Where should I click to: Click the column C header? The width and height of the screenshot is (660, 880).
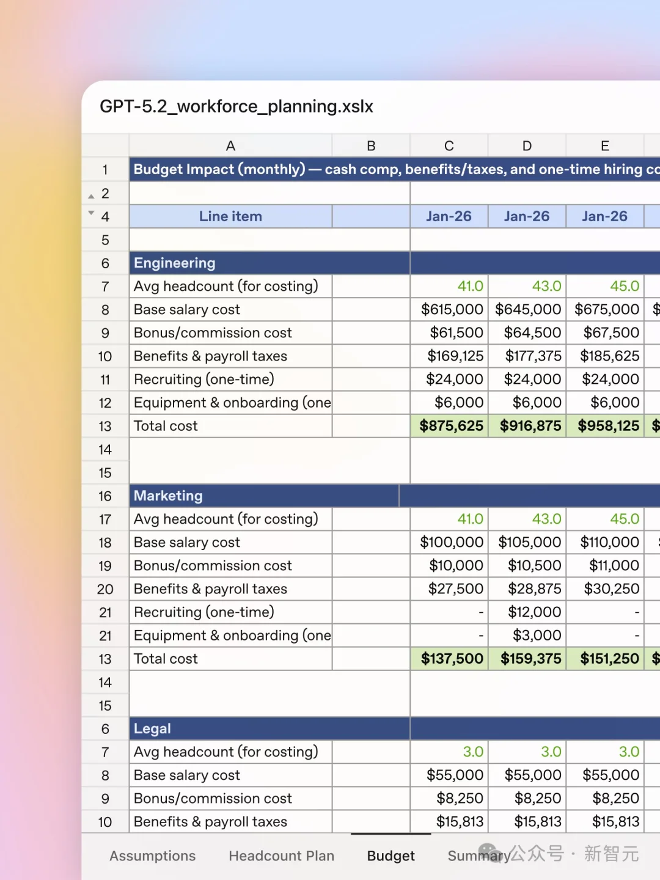coord(449,145)
